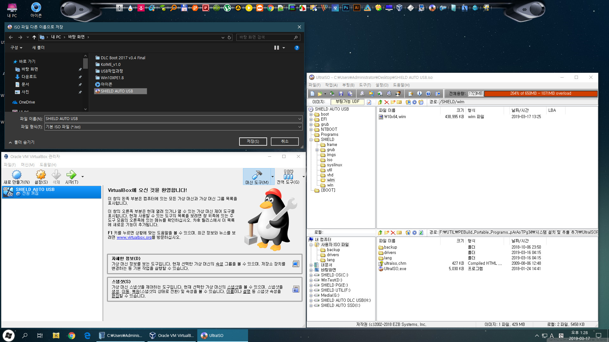The image size is (609, 342).
Task: Switch to Oracle VM VirtualBox taskbar button
Action: point(172,336)
